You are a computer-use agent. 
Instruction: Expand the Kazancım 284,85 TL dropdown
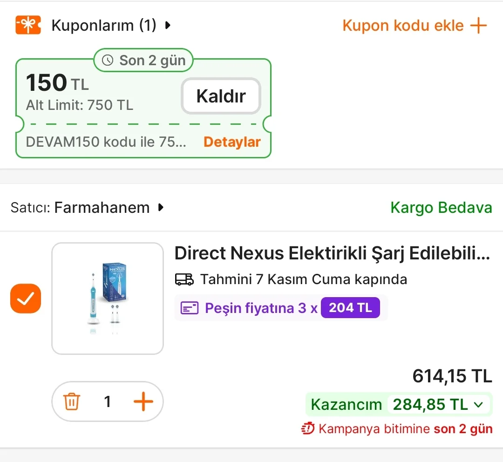tap(478, 405)
